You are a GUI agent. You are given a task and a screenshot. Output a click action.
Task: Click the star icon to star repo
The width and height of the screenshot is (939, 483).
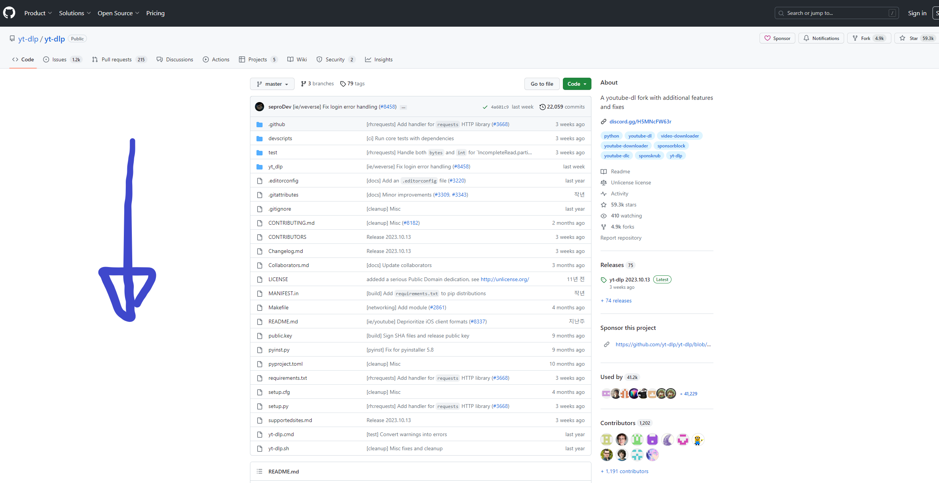pos(902,38)
